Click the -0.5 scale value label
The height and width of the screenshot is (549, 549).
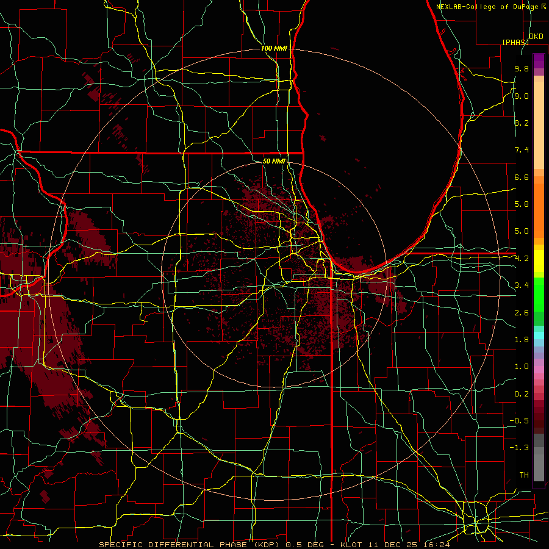click(519, 421)
